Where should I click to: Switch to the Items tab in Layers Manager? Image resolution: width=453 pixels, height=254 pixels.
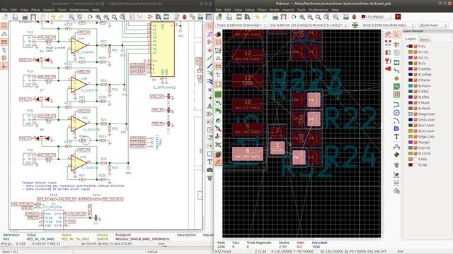click(424, 40)
